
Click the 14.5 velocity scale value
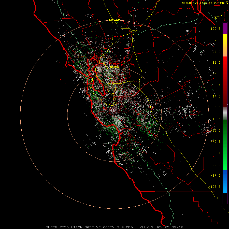pos(217,96)
